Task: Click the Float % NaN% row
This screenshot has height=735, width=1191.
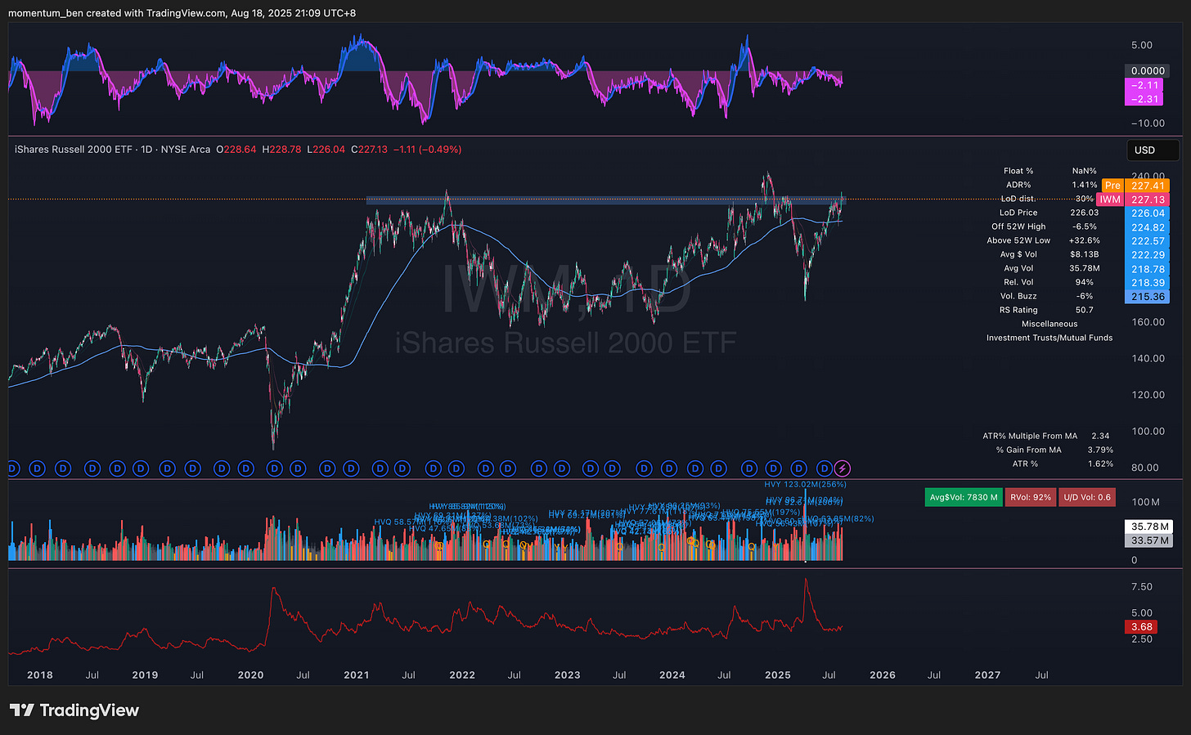Action: pyautogui.click(x=1049, y=171)
